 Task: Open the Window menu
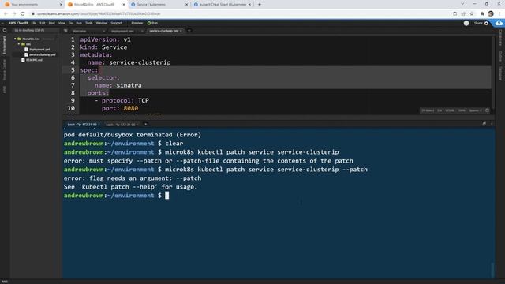point(102,23)
